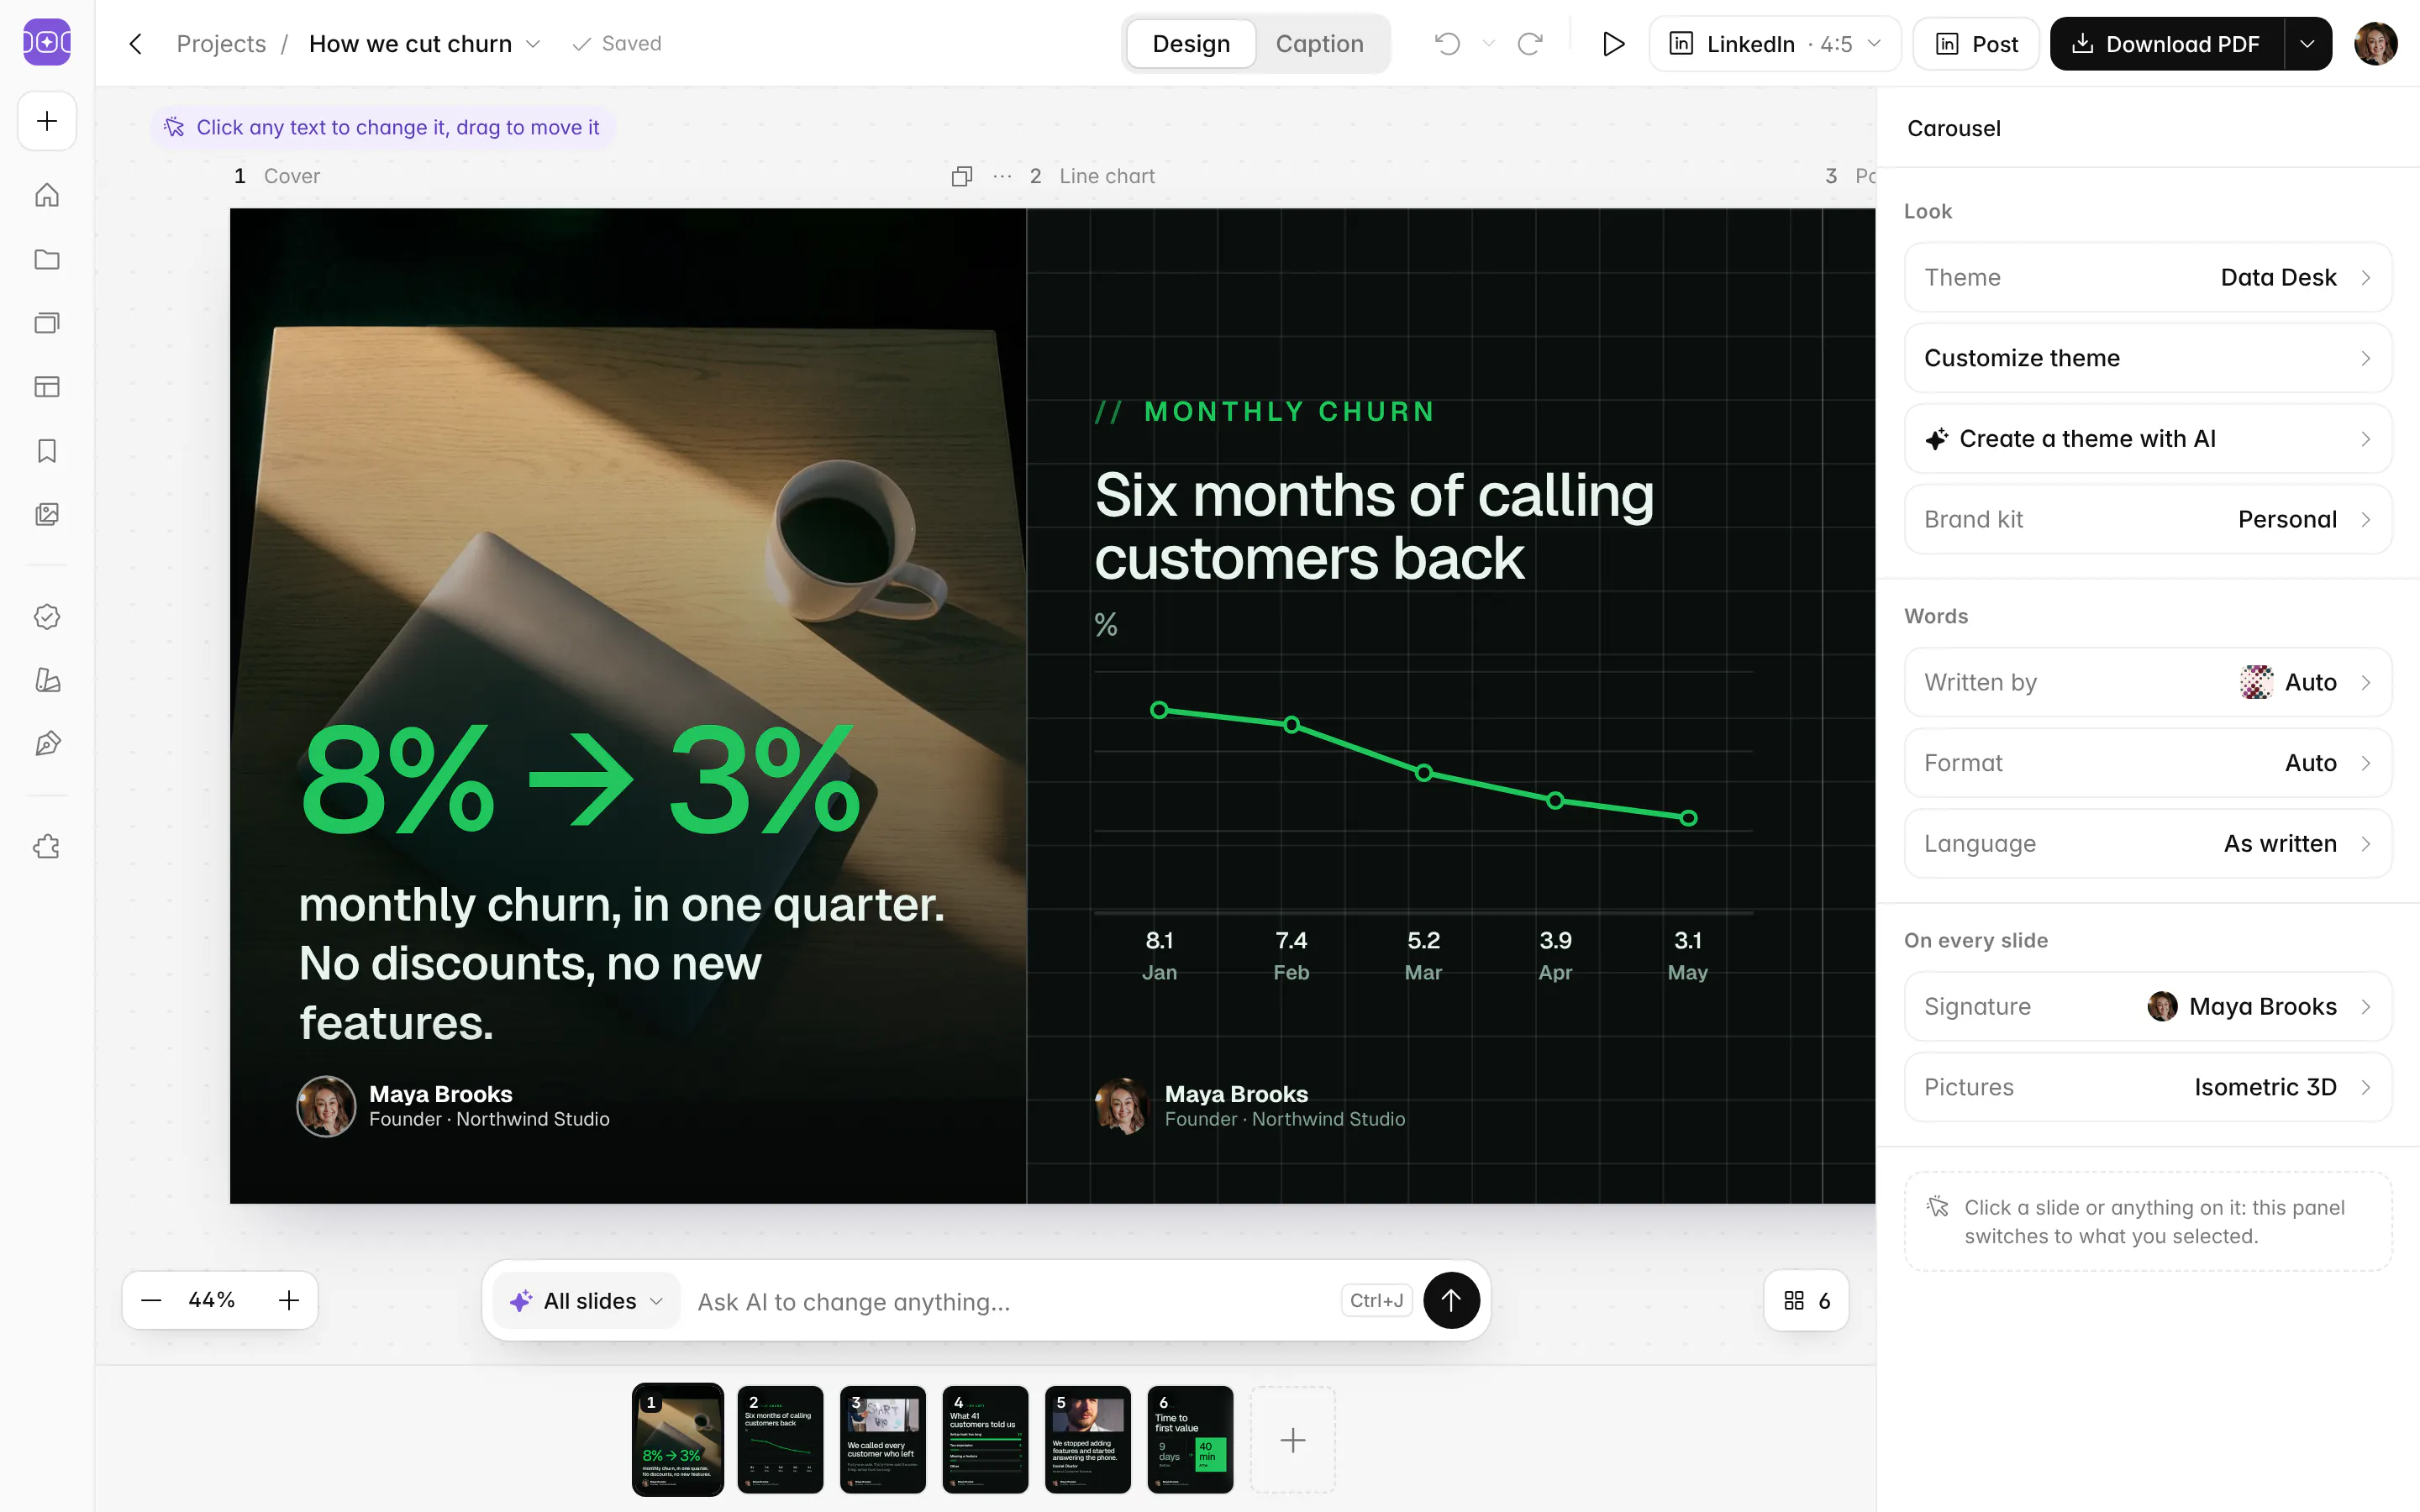
Task: Click the Post button
Action: pos(1976,44)
